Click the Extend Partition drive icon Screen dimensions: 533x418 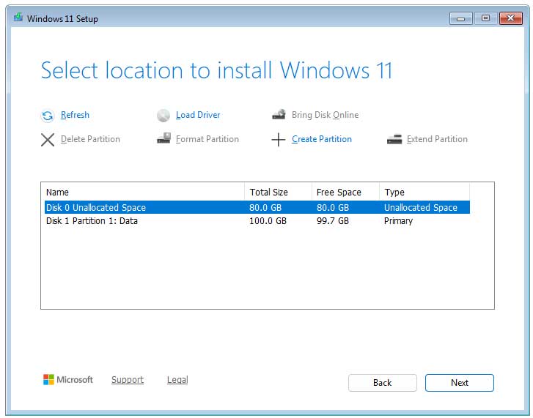(x=394, y=139)
